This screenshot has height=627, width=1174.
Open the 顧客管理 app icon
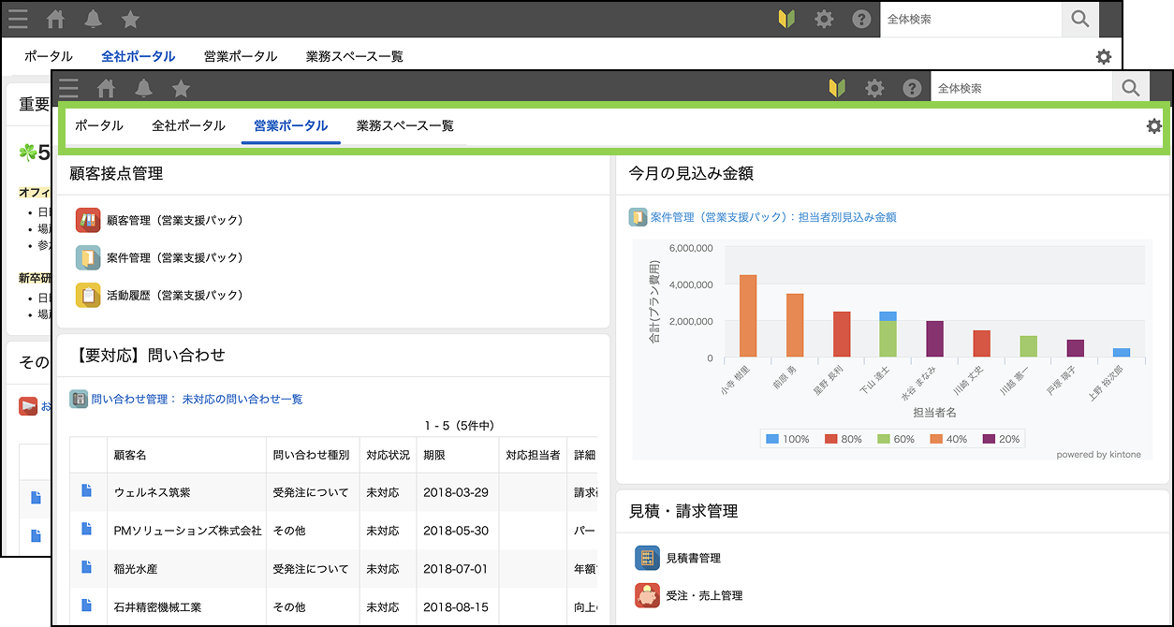(x=88, y=221)
